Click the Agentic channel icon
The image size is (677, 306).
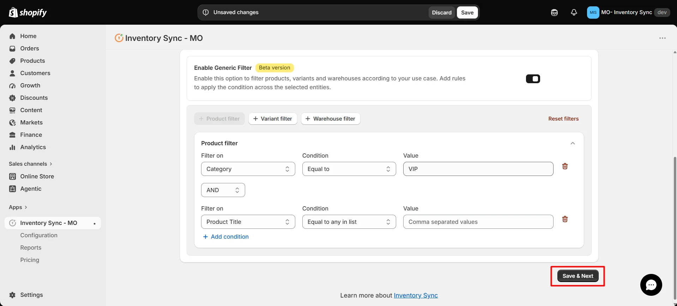(x=12, y=189)
